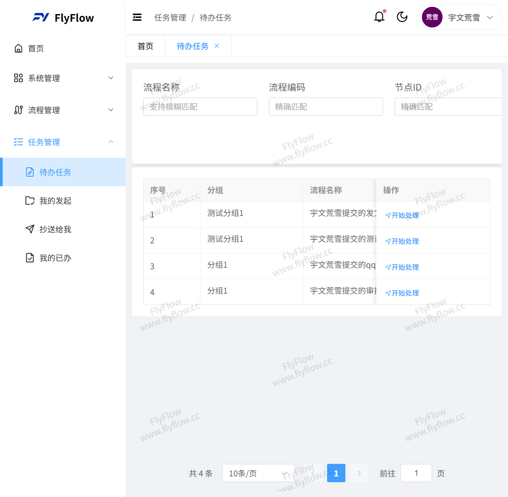The image size is (508, 497).
Task: Click 开始处理 for row 1
Action: point(402,216)
